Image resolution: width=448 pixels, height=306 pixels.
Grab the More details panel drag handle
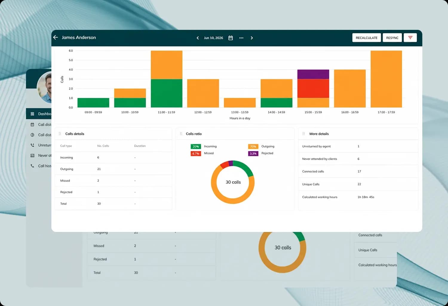[x=303, y=134]
